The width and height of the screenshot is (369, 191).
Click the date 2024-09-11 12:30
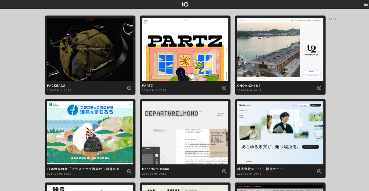click(x=59, y=91)
